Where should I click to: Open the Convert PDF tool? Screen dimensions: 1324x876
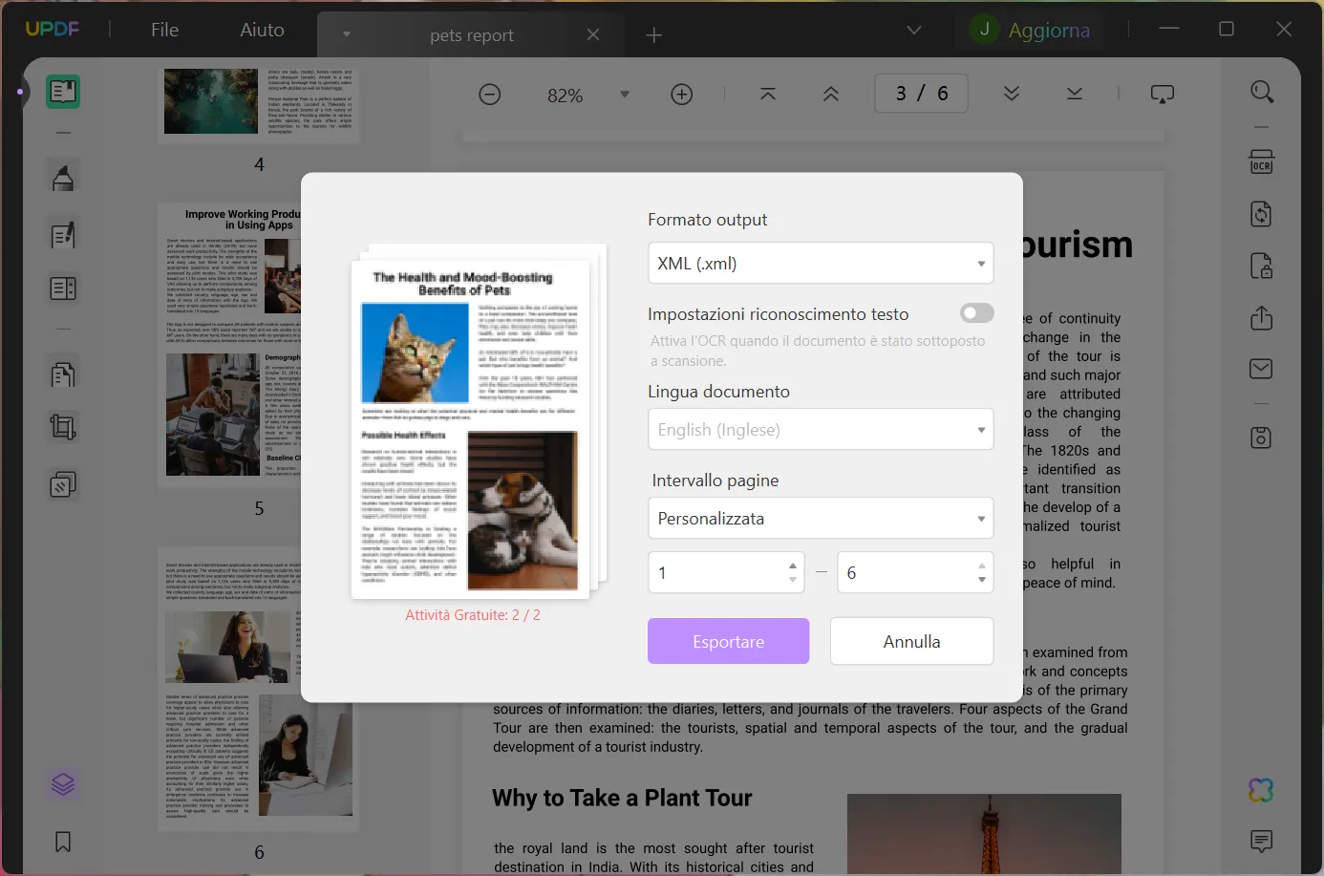[x=1262, y=214]
